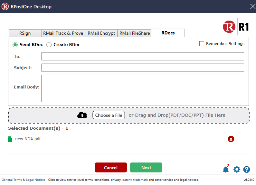Click the Selected Document(s) - 1 heading

pos(38,128)
